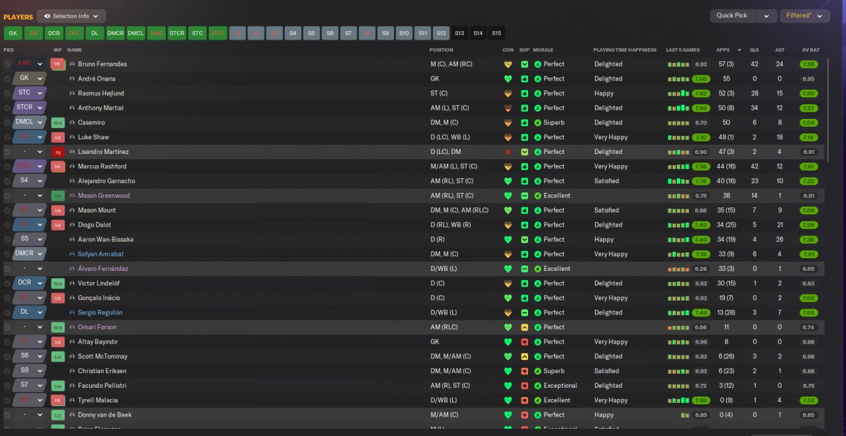Click the sharpness icon in Mason Greenwood's row
Screen dimensions: 846x436
(x=525, y=196)
